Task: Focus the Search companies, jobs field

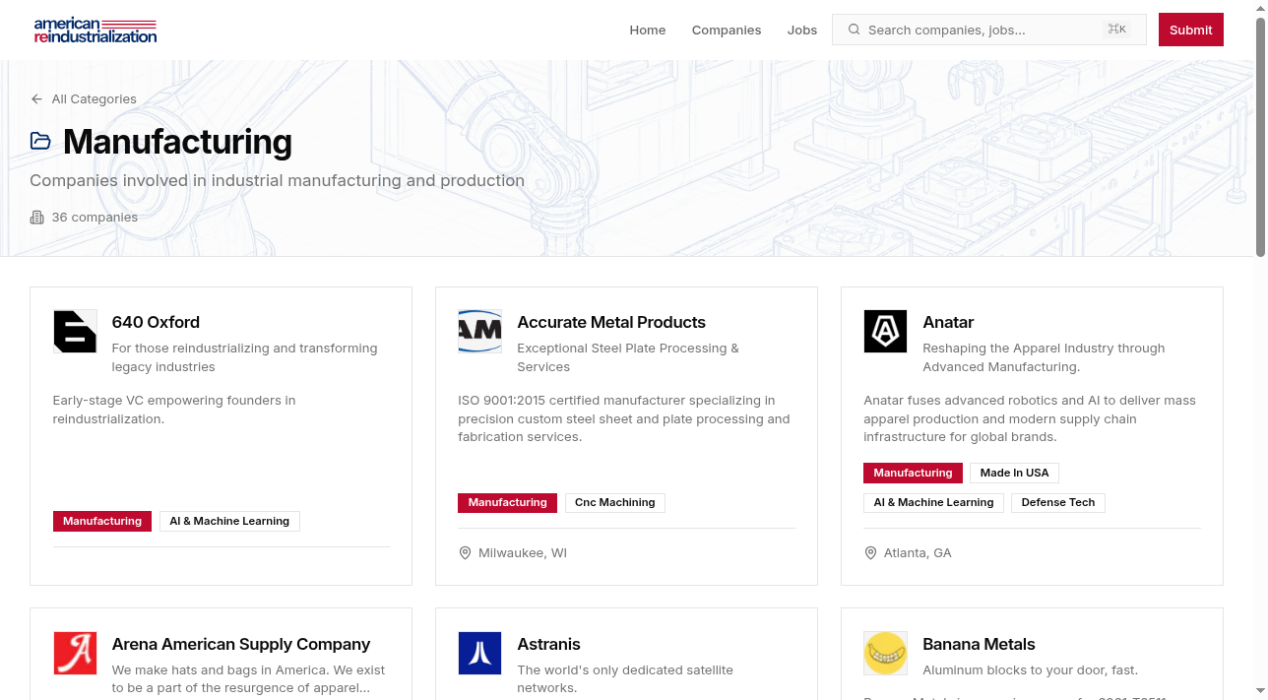Action: (989, 30)
